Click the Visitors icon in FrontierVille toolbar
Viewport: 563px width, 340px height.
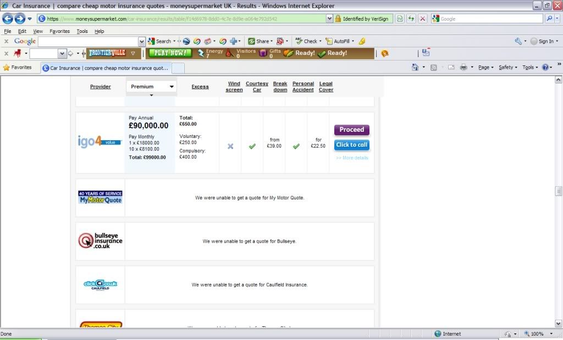coord(230,53)
